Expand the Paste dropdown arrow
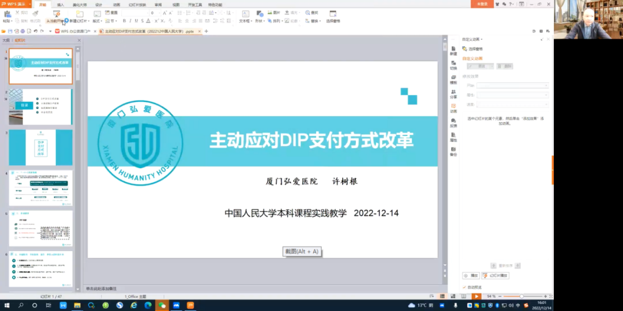Viewport: 623px width, 311px height. (12, 21)
